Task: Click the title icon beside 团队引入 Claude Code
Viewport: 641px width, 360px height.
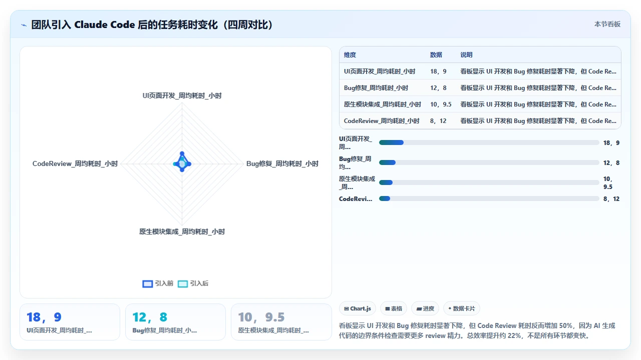Action: coord(24,25)
